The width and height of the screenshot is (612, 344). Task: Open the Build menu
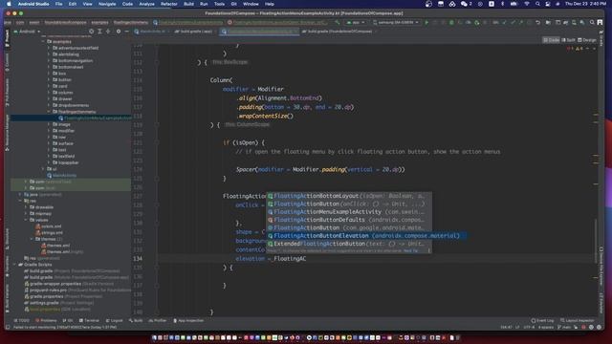188,4
